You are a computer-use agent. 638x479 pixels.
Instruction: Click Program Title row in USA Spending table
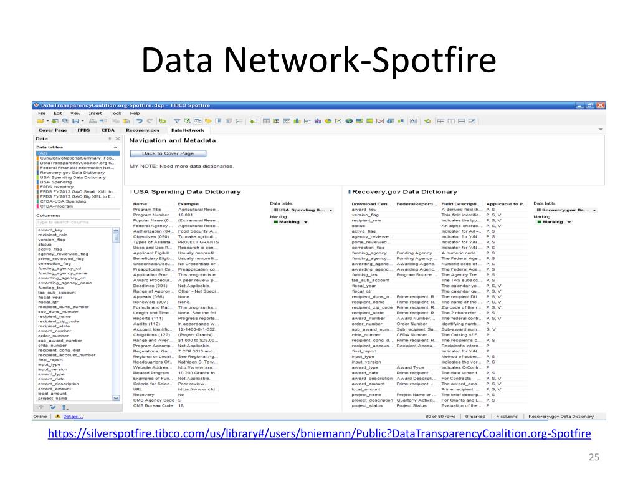coord(176,210)
